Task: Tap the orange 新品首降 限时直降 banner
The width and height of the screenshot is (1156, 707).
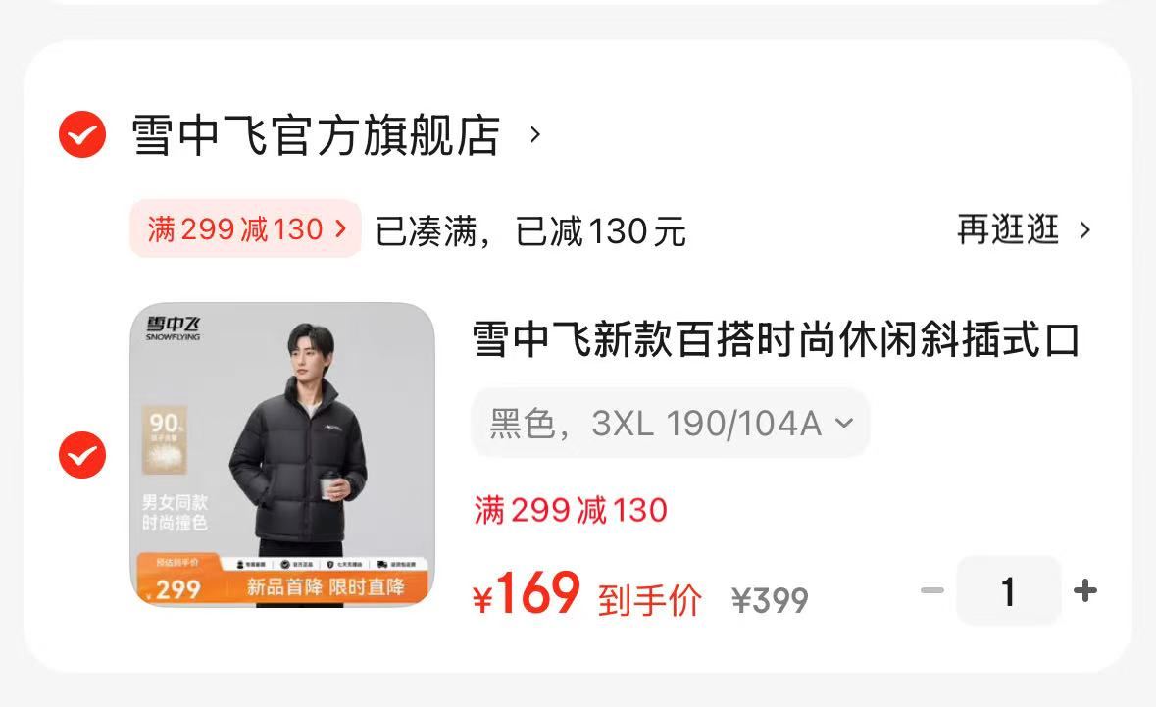Action: [x=326, y=587]
